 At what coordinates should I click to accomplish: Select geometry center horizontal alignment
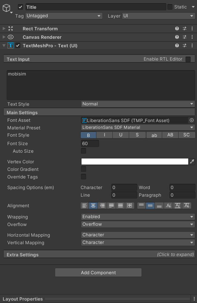pos(130,206)
